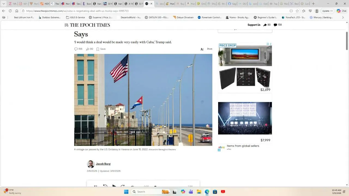349x196 pixels.
Task: Open the browser essentials heart icon
Action: point(310,11)
